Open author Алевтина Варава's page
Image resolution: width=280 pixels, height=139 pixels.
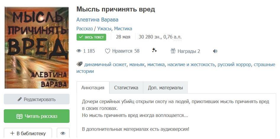(x=97, y=20)
